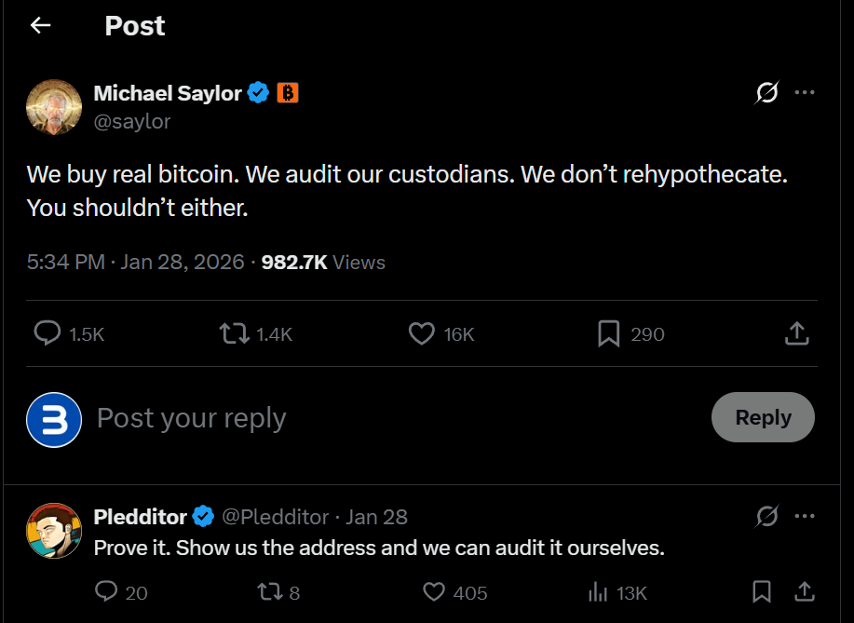Open Pledditor's profile avatar
This screenshot has width=854, height=623.
(54, 530)
